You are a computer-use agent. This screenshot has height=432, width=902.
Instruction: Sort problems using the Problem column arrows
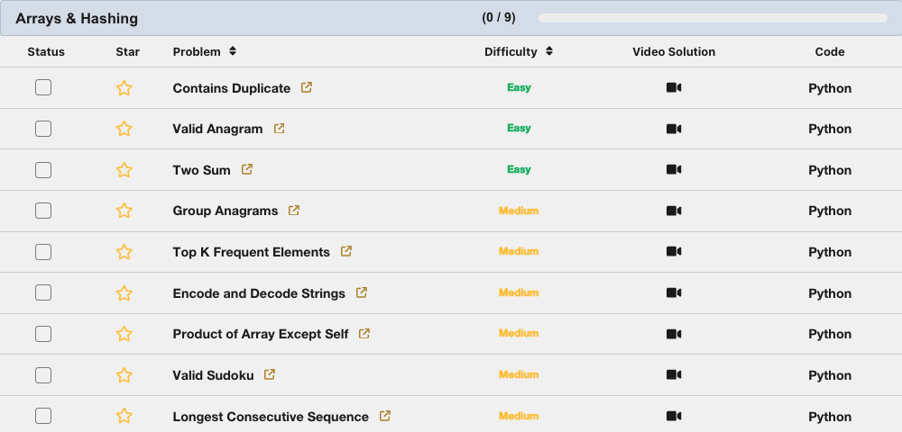pyautogui.click(x=233, y=51)
